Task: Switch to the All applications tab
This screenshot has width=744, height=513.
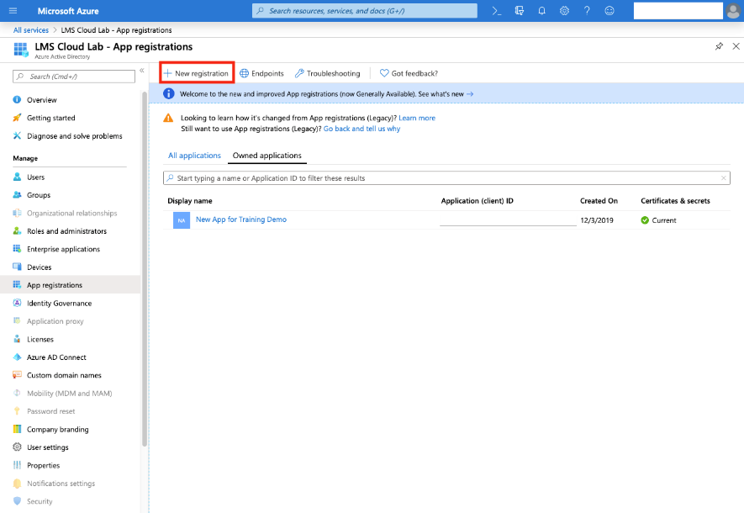Action: point(194,156)
